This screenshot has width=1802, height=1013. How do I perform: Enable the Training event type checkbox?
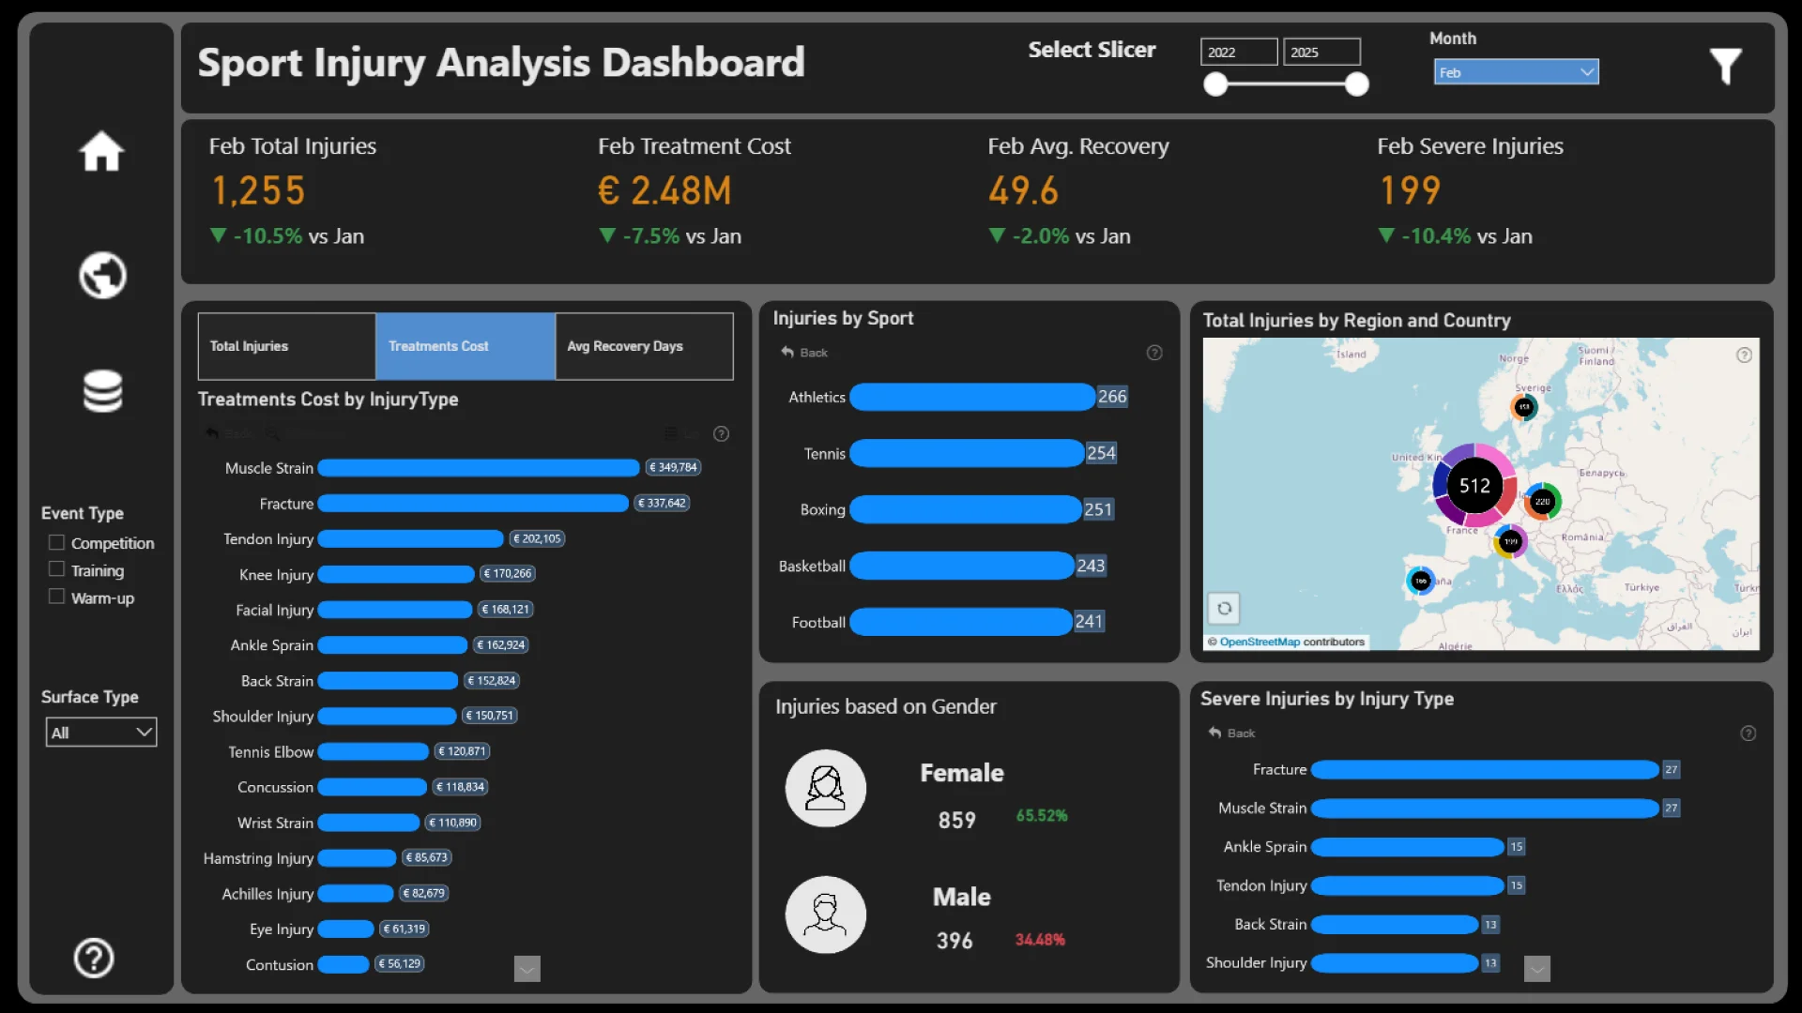click(x=56, y=569)
